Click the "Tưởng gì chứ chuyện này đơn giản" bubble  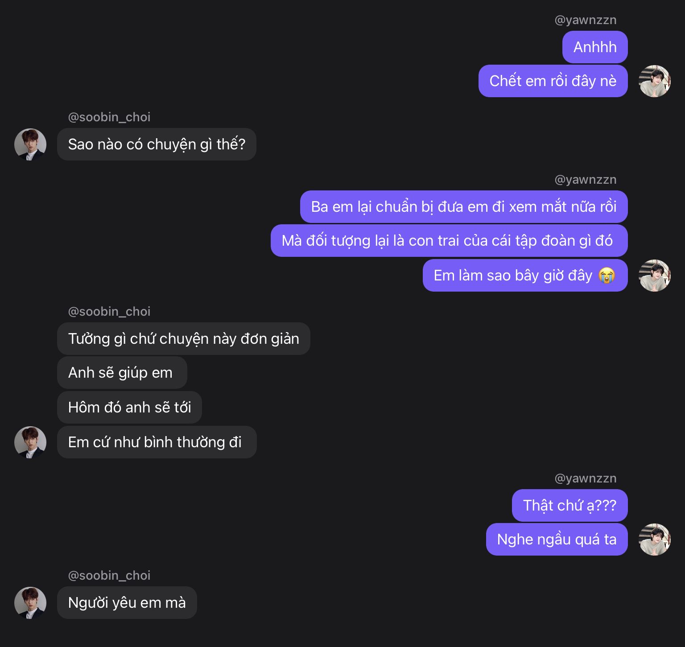coord(183,339)
